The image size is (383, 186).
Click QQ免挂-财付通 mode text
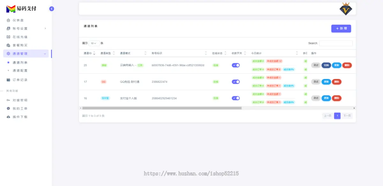[130, 82]
